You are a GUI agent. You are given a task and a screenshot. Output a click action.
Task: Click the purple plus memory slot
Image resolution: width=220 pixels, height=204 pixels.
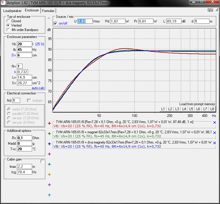click(49, 185)
